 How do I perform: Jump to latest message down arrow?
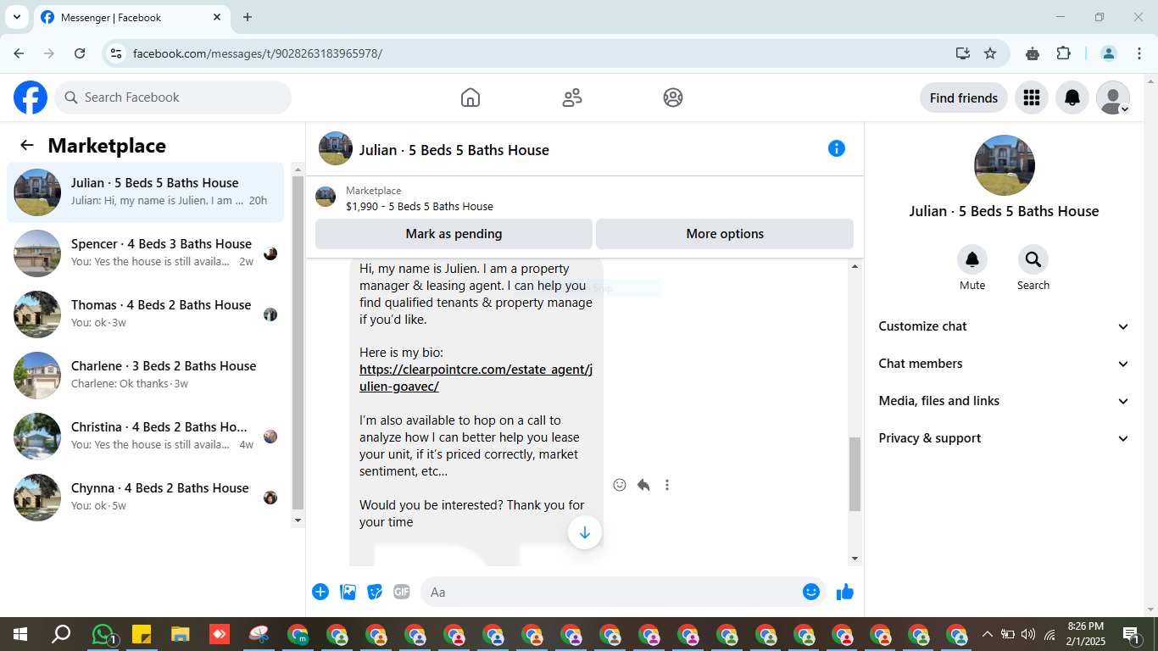(585, 532)
